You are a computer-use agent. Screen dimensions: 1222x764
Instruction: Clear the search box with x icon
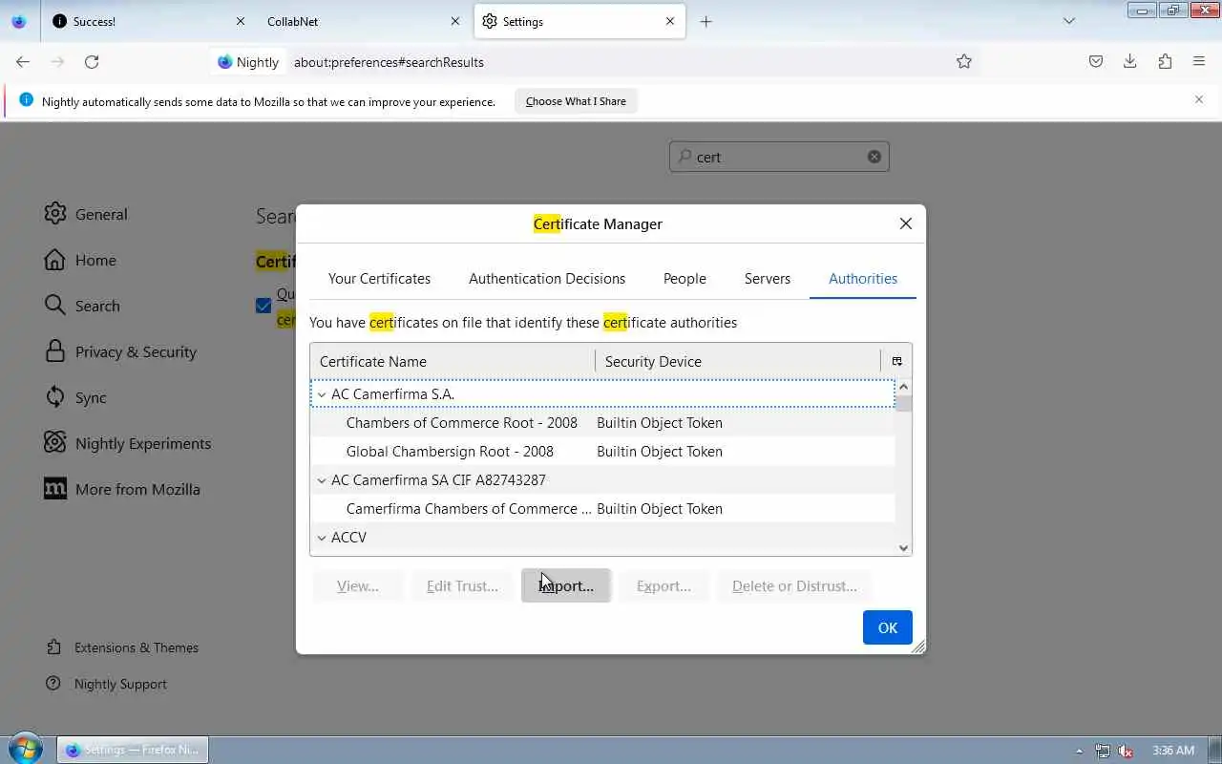tap(874, 157)
